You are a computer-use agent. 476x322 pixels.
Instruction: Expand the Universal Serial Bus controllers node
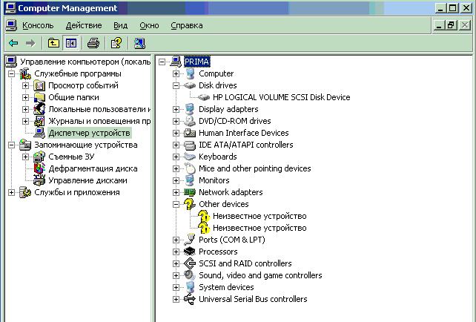[x=176, y=299]
